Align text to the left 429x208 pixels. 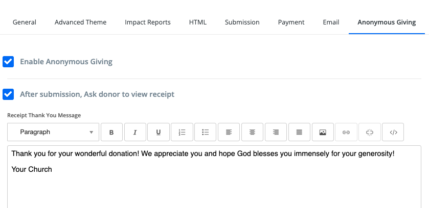coord(229,132)
